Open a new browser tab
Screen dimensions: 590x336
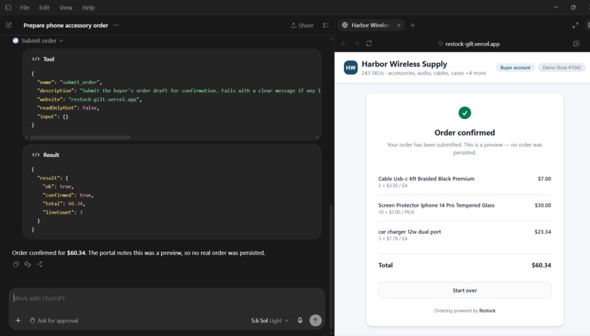pyautogui.click(x=413, y=25)
